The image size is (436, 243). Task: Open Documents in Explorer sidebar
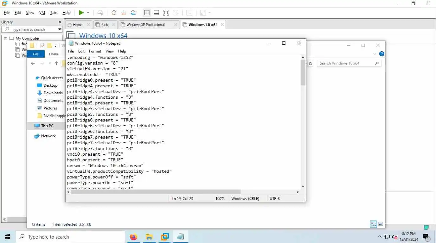(53, 101)
